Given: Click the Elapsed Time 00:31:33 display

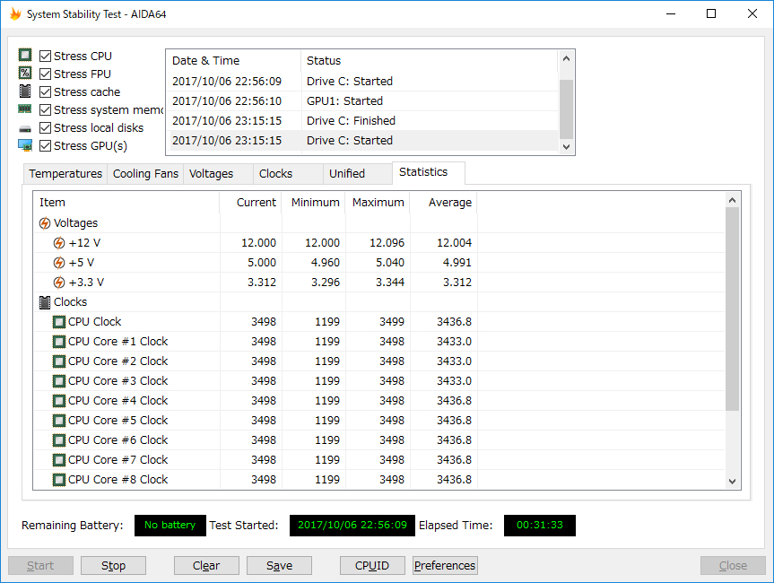Looking at the screenshot, I should point(540,526).
